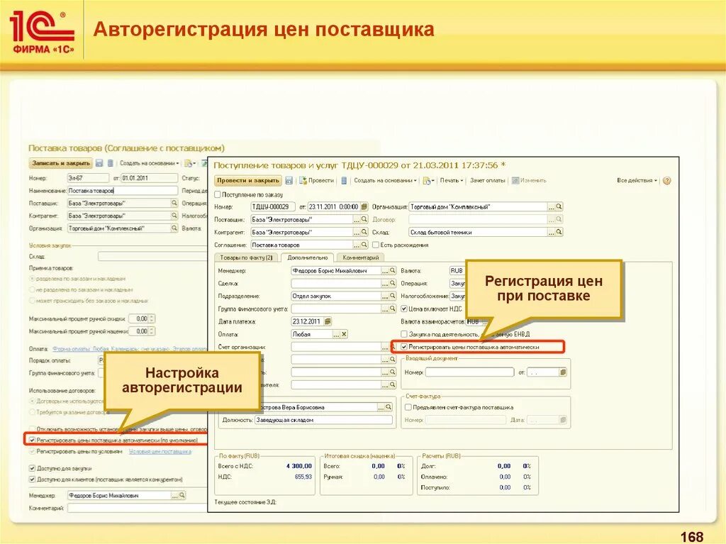The height and width of the screenshot is (544, 726).
Task: Click ellipsis button of the 'Соглашение' field
Action: 357,244
